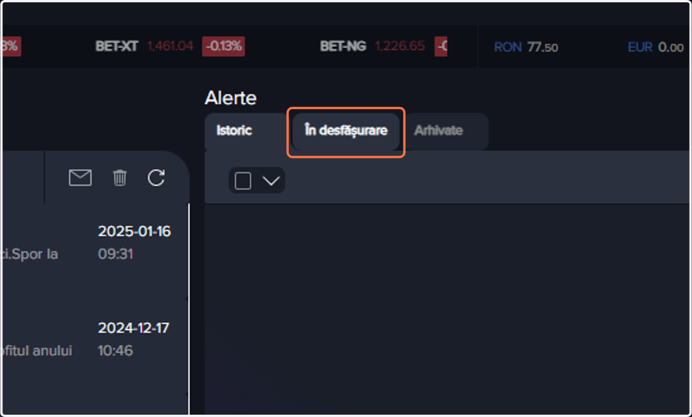This screenshot has height=417, width=692.
Task: Click the EUR 0.00 balance
Action: pos(656,47)
